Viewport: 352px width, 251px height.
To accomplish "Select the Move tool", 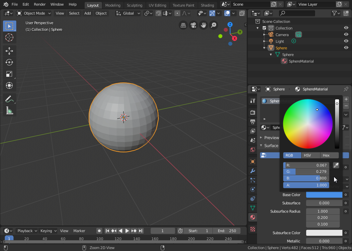I will (9, 51).
